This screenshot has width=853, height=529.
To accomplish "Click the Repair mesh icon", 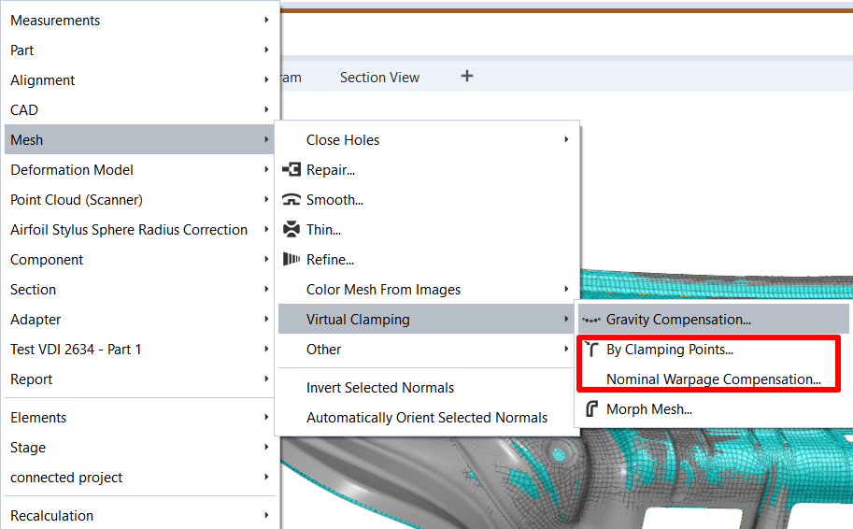I will pyautogui.click(x=291, y=170).
